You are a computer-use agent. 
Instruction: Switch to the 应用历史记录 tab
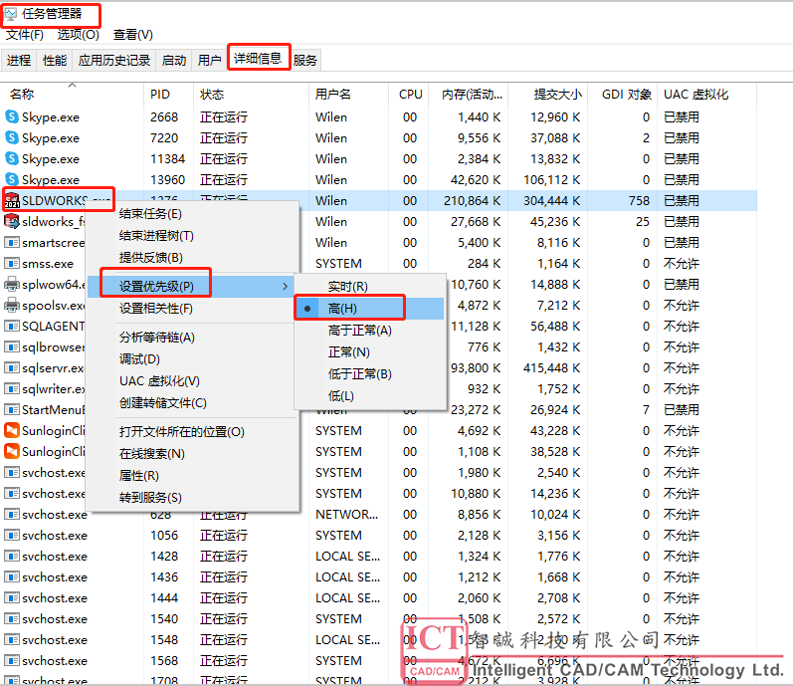click(114, 60)
